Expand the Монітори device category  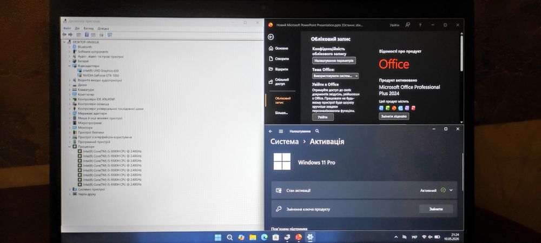pyautogui.click(x=69, y=127)
